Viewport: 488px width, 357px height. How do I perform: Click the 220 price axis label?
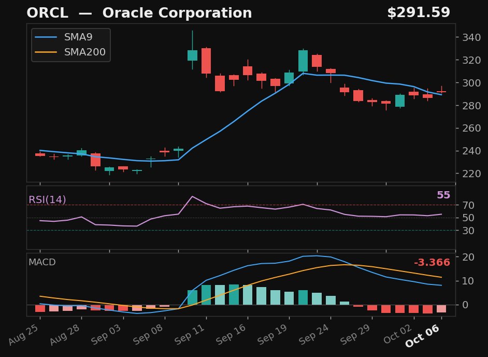471,174
